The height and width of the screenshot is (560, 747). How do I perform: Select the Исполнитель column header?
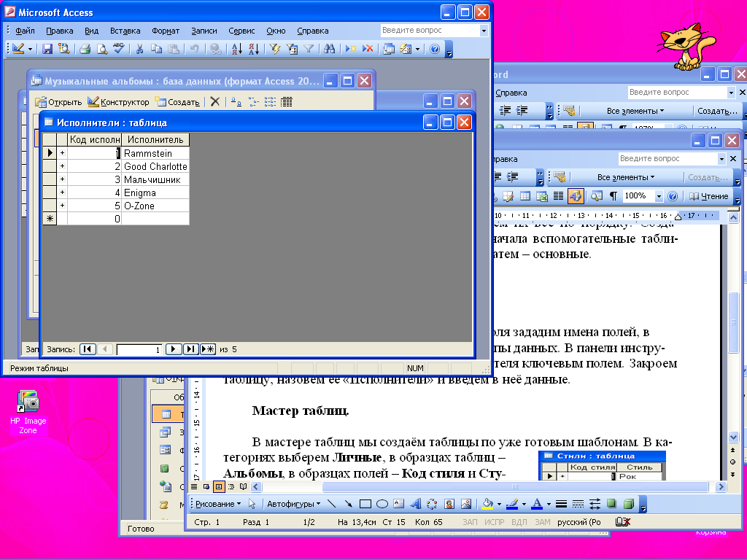click(155, 139)
